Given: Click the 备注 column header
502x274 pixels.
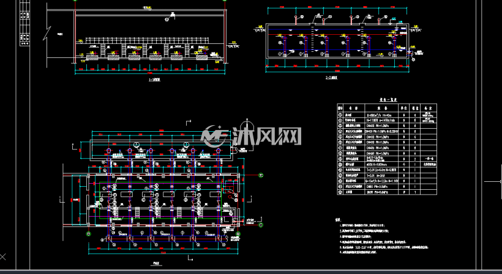Looking at the screenshot, I should [x=429, y=108].
